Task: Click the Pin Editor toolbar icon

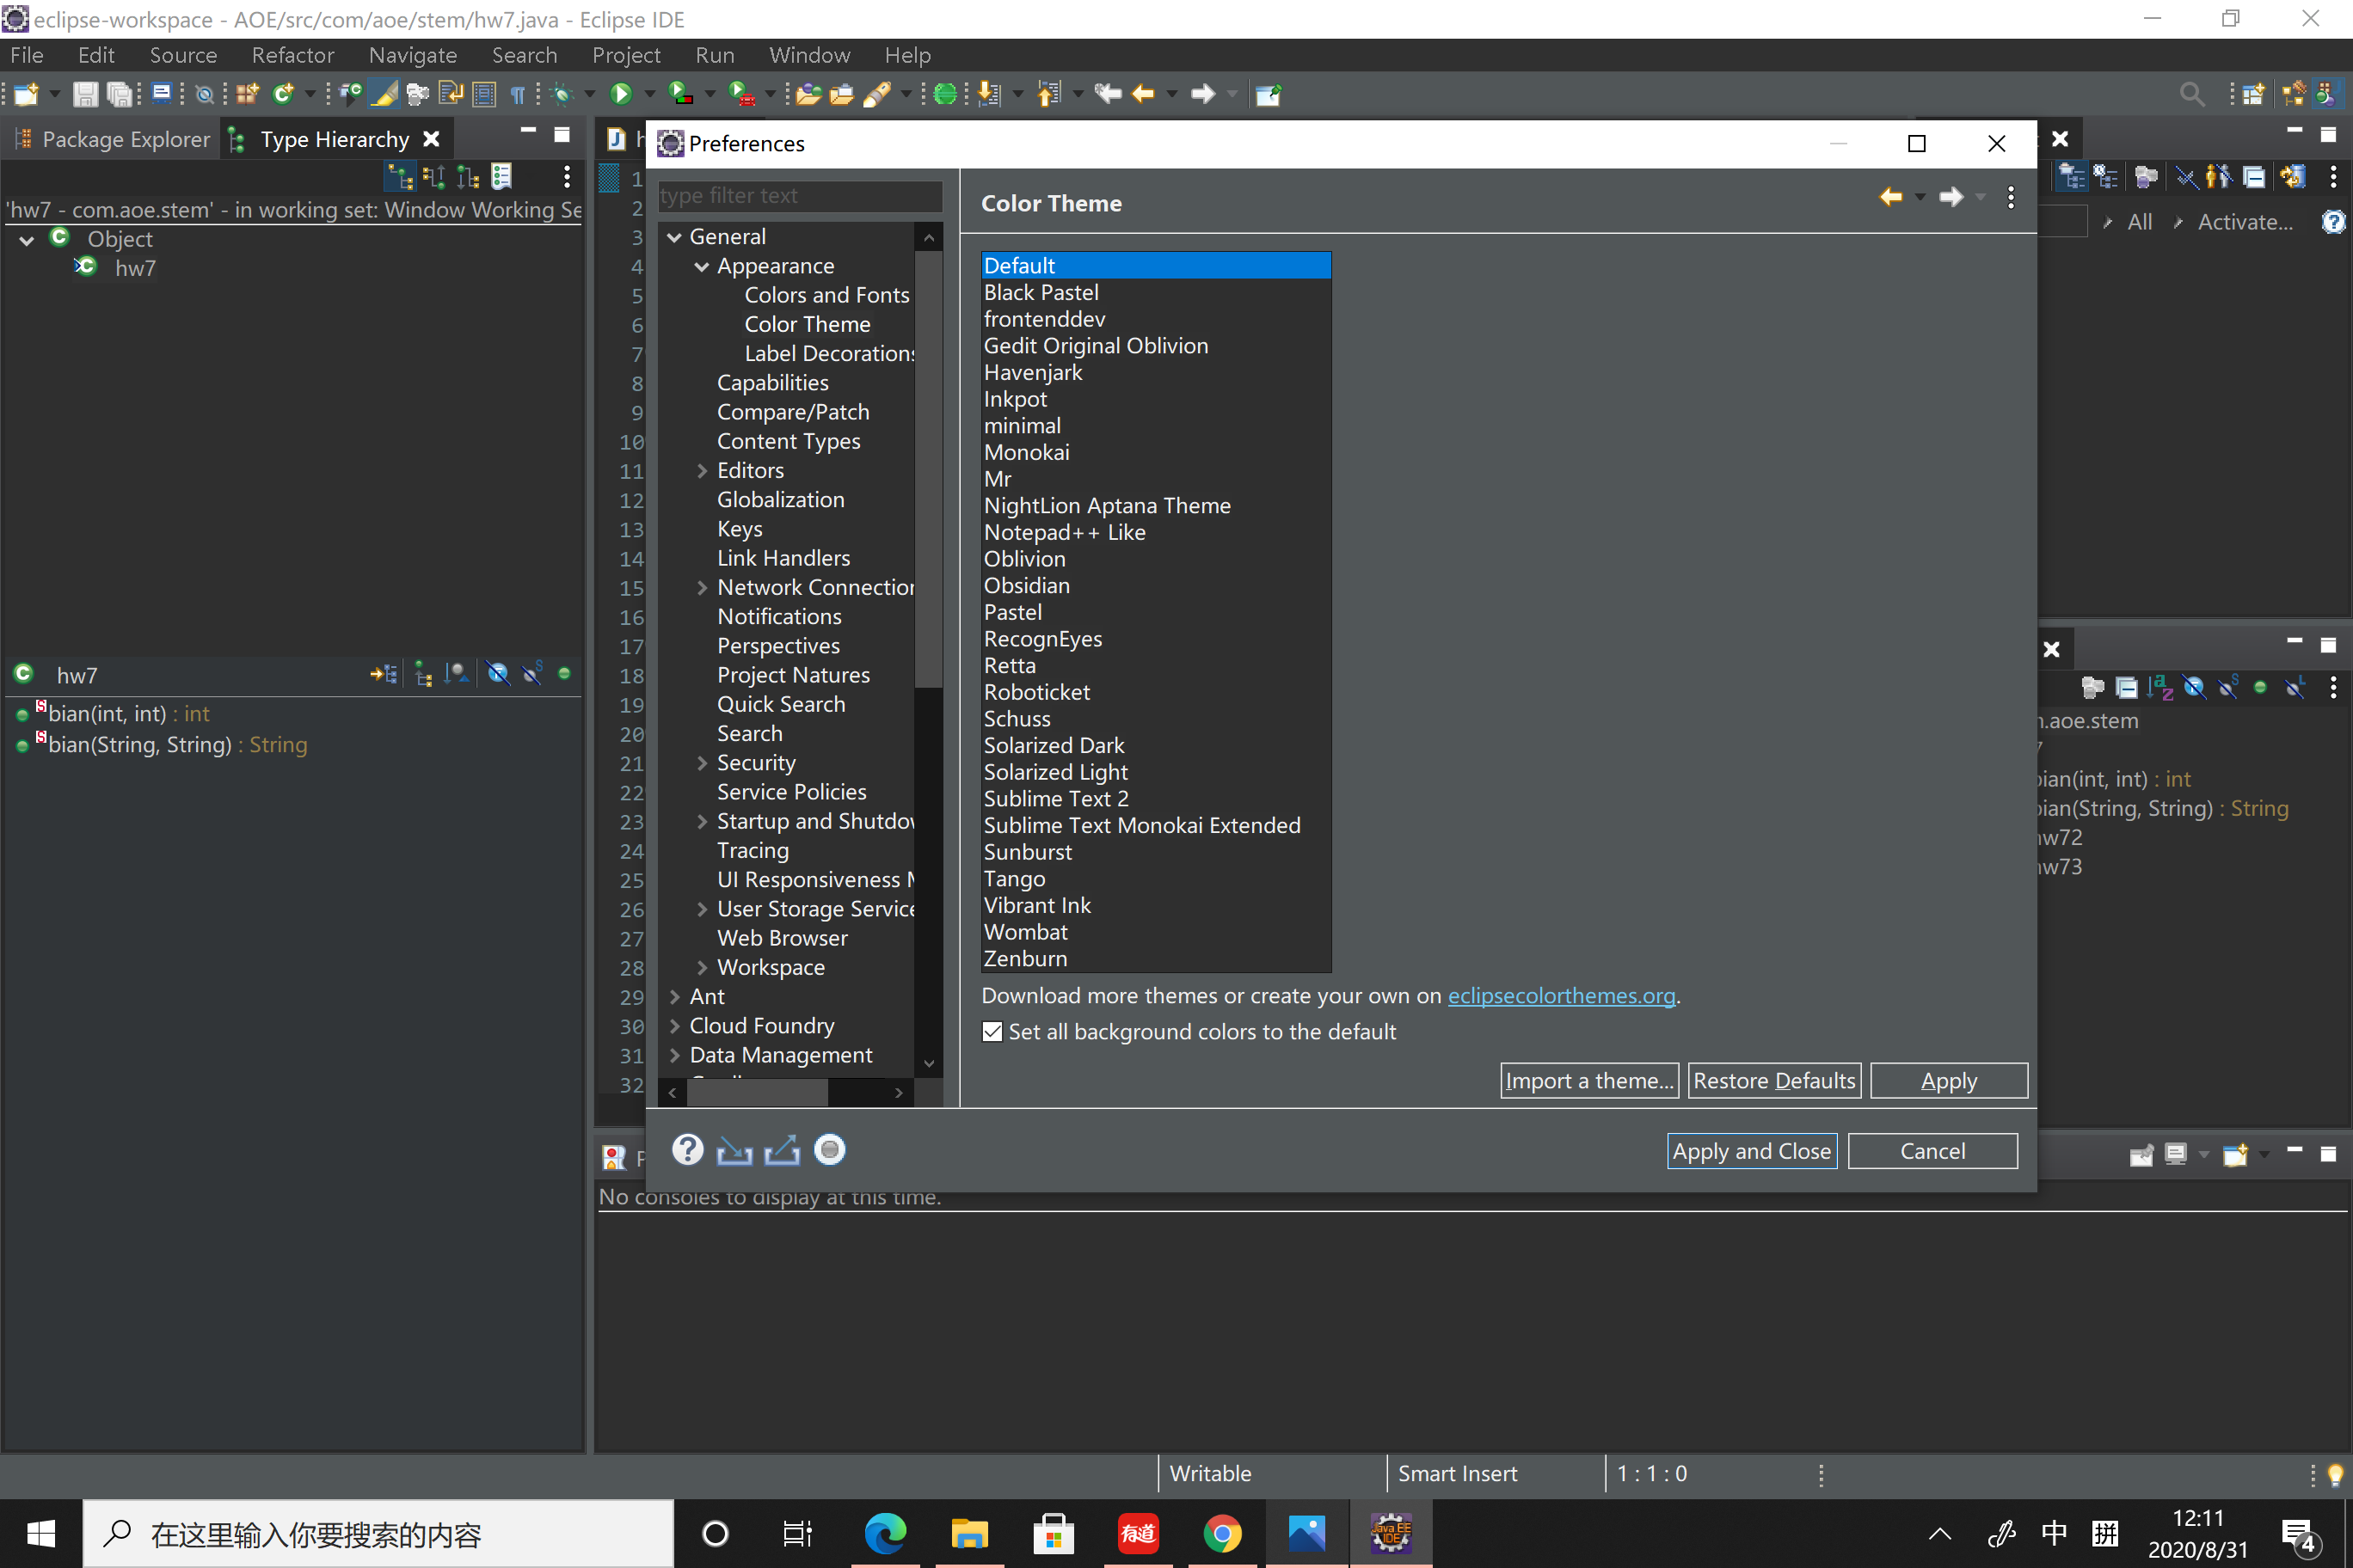Action: point(1269,94)
